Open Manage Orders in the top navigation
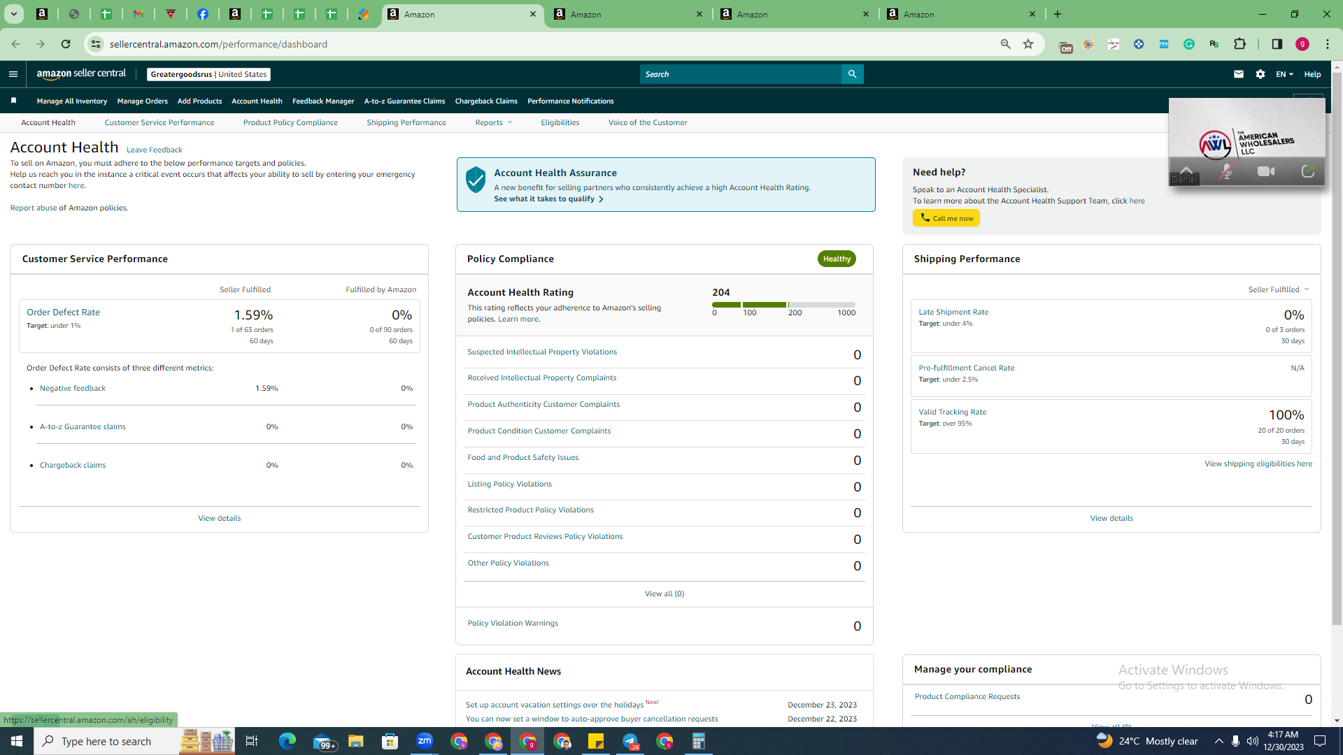The image size is (1343, 755). coord(143,101)
